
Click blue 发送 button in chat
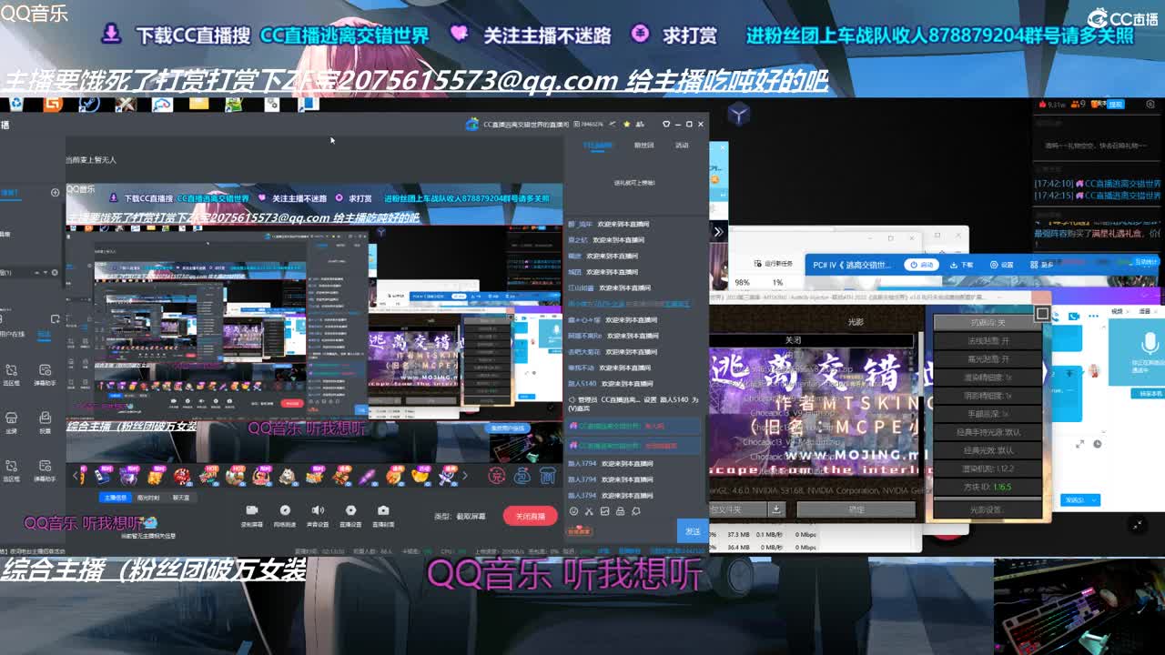pos(693,530)
